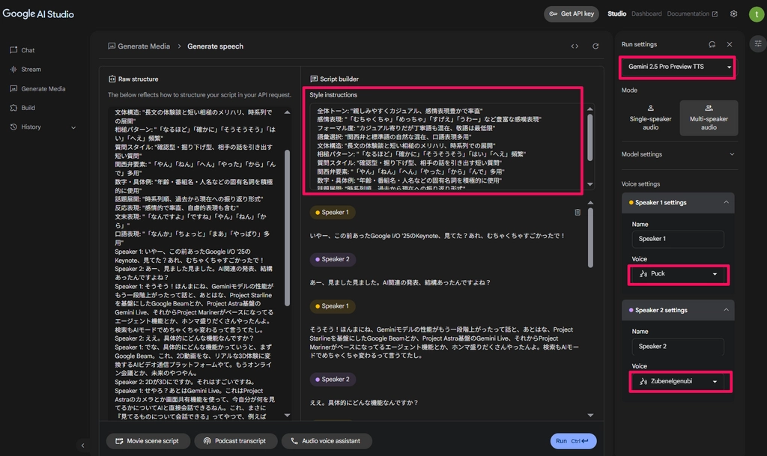Click the reset refresh icon in header

[x=595, y=46]
